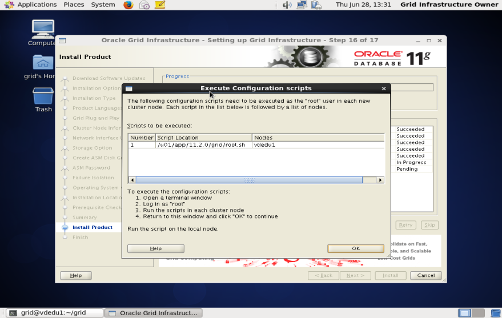Select the Storage Option step

point(92,148)
